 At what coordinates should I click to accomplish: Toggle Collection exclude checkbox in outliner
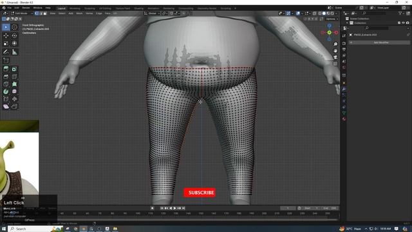(399, 23)
